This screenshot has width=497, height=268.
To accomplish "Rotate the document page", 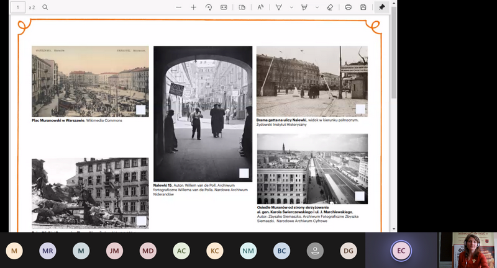I will pyautogui.click(x=209, y=7).
